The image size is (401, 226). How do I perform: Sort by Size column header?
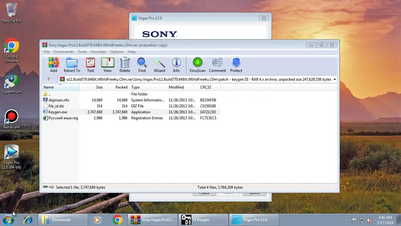[x=91, y=87]
